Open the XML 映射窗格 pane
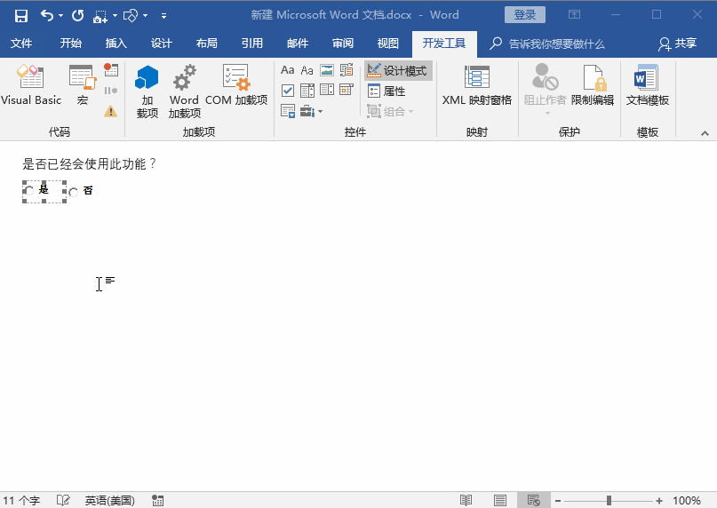This screenshot has width=717, height=508. (x=477, y=86)
